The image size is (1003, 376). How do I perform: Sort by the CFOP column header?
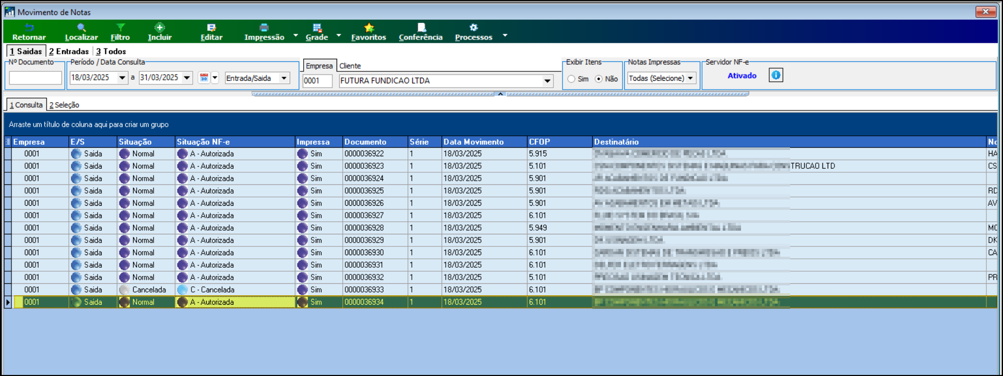coord(559,142)
